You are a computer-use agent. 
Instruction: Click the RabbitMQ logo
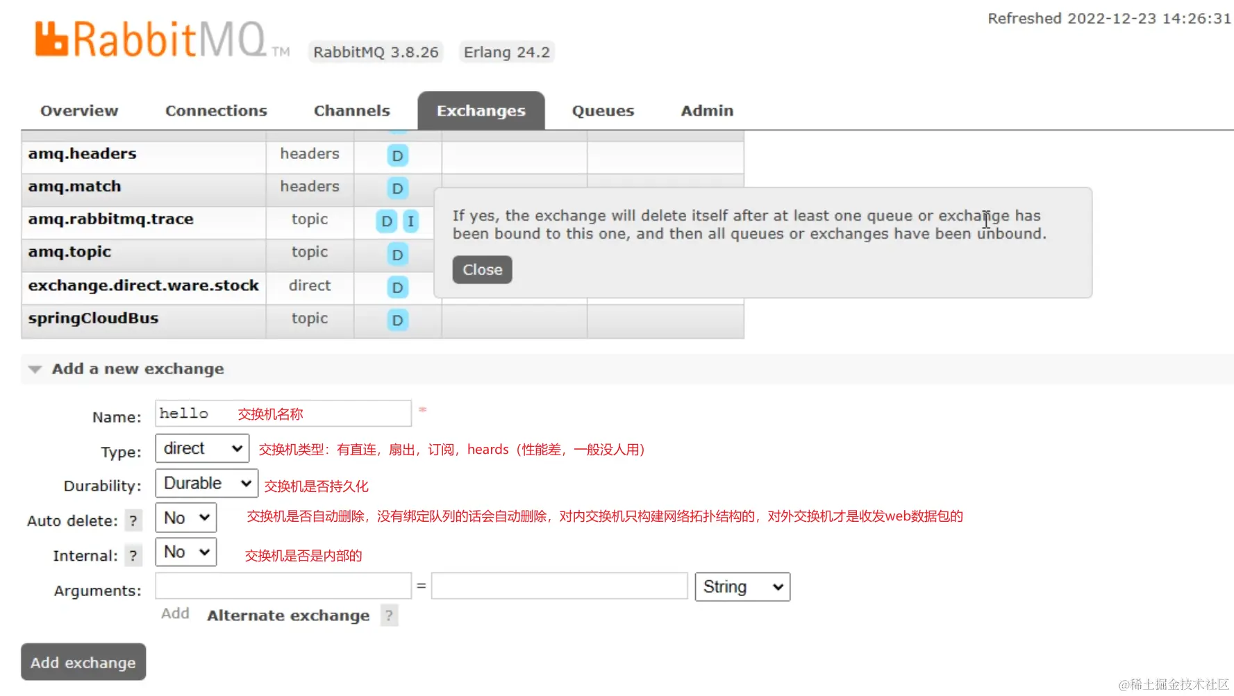162,39
